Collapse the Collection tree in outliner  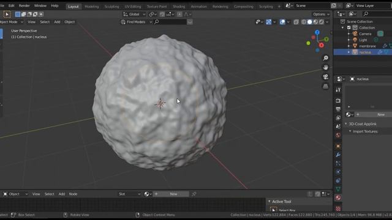click(343, 28)
